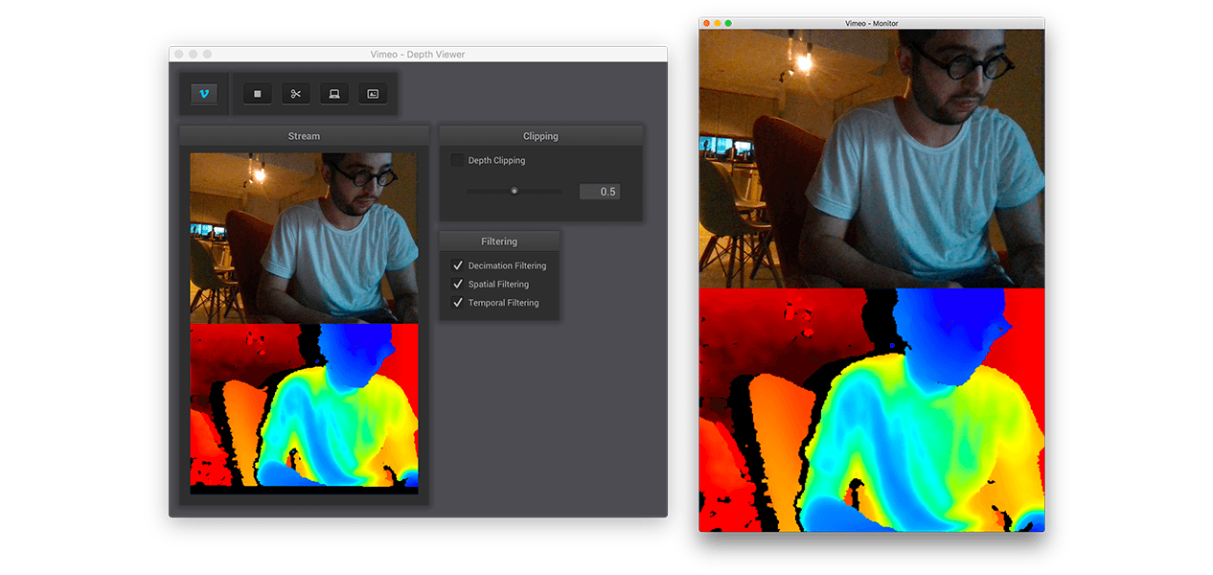
Task: Click the Vimeo logo toolbar button
Action: (x=204, y=94)
